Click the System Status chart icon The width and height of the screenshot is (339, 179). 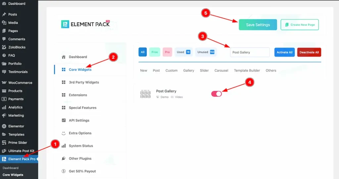(64, 146)
